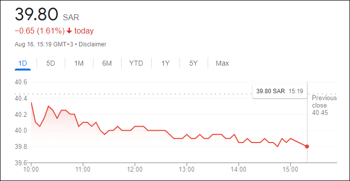Click the 12:00 time axis label
Viewport: 350px width, 181px height.
(x=134, y=170)
